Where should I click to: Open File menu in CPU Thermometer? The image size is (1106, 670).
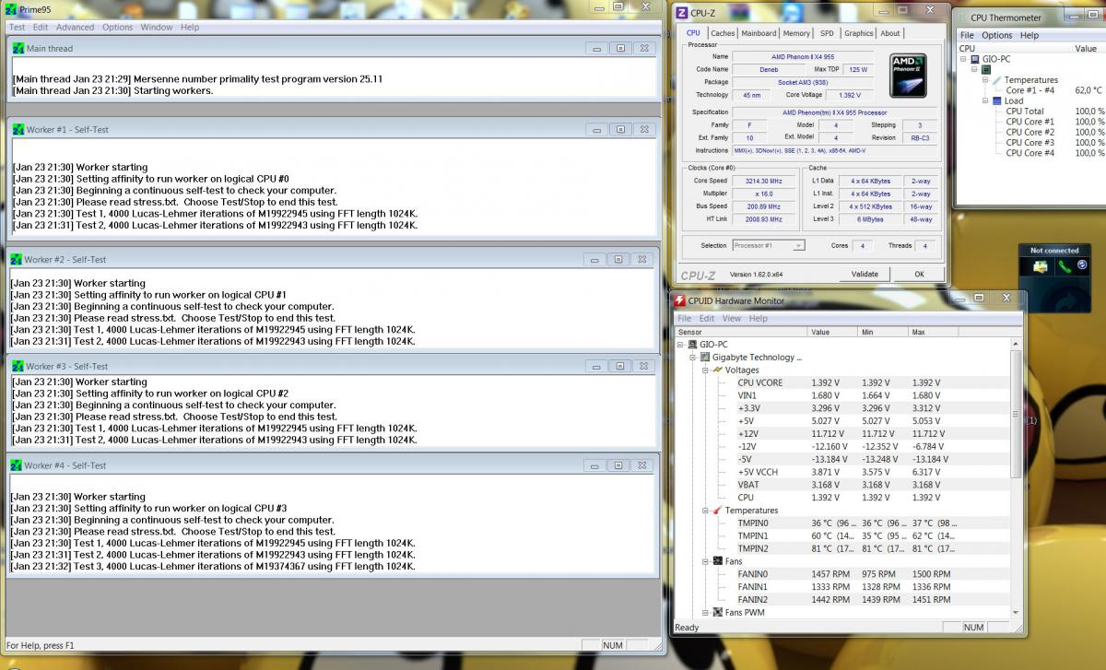967,35
